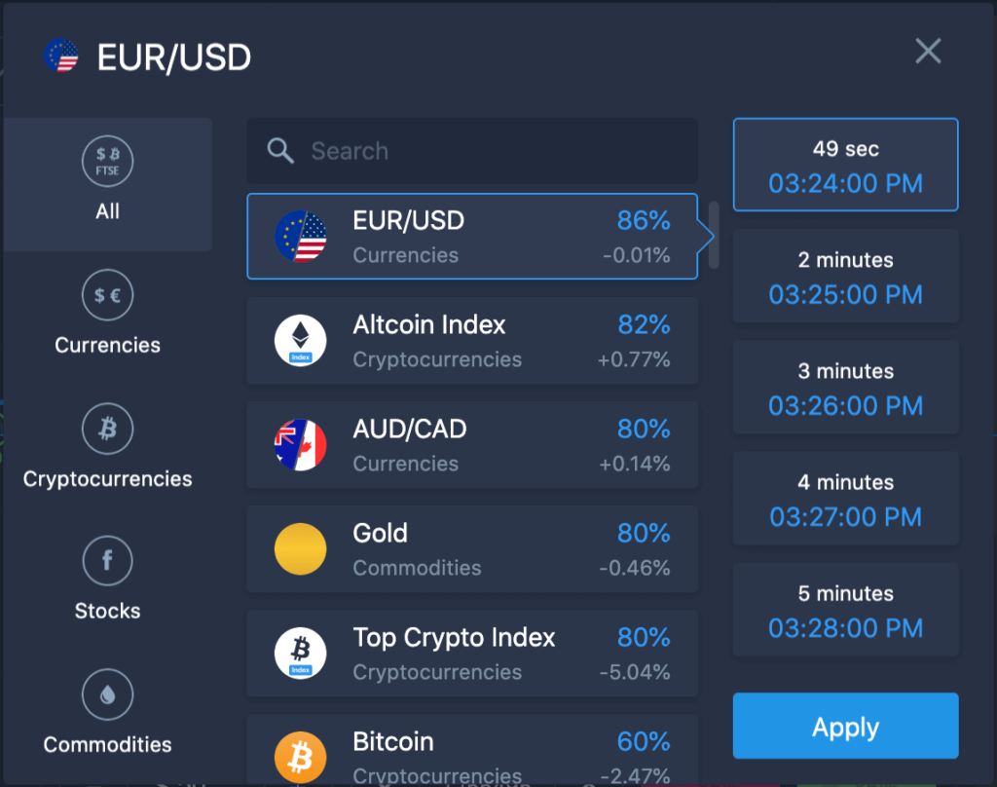Click the orange Bitcoin asset icon
The height and width of the screenshot is (787, 997).
(x=300, y=757)
